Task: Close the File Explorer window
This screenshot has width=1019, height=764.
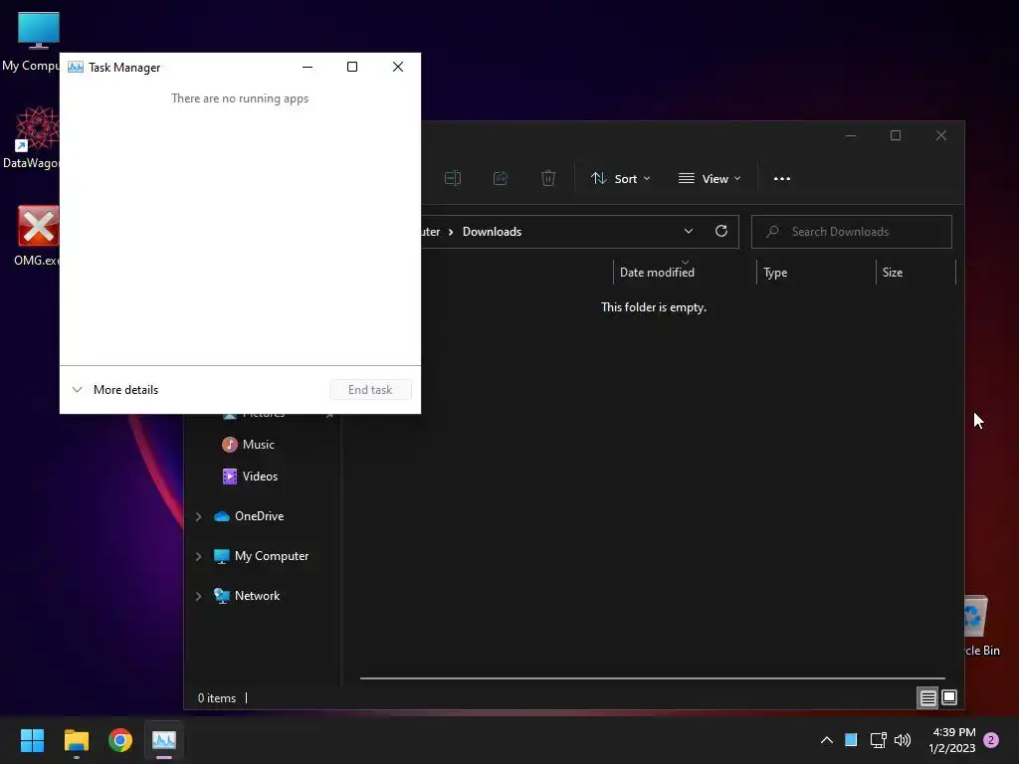Action: [x=941, y=135]
